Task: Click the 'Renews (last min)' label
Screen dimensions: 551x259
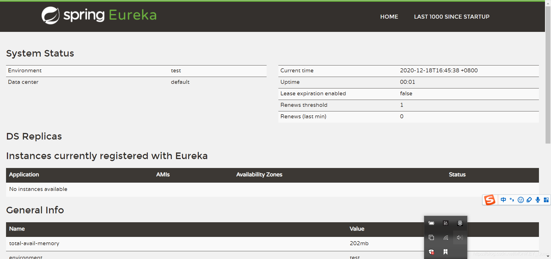Action: (x=303, y=116)
